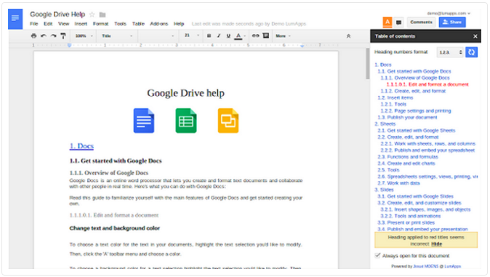Toggle Underline formatting
The width and height of the screenshot is (490, 277).
228,36
